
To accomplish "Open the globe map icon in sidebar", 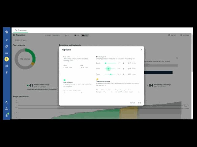I will pos(6,32).
